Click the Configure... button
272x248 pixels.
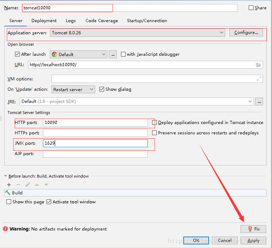click(246, 33)
